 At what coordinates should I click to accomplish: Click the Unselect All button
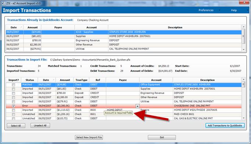tap(40, 126)
